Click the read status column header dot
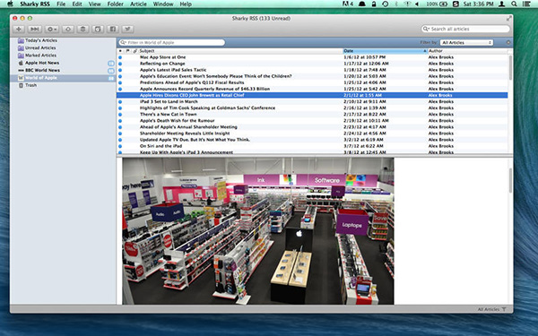This screenshot has width=538, height=336. click(x=120, y=51)
